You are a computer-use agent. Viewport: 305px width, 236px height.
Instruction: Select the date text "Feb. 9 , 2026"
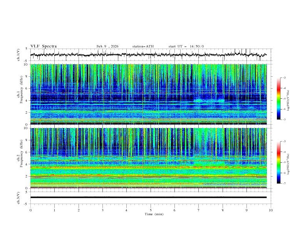[x=107, y=46]
